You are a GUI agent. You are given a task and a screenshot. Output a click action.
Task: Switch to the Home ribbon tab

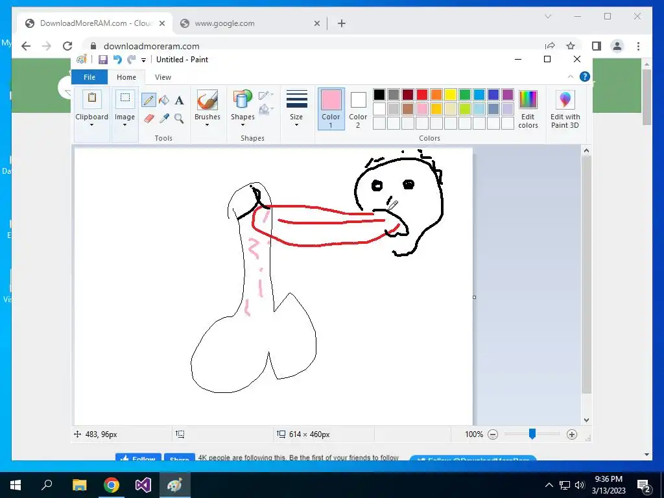[126, 77]
